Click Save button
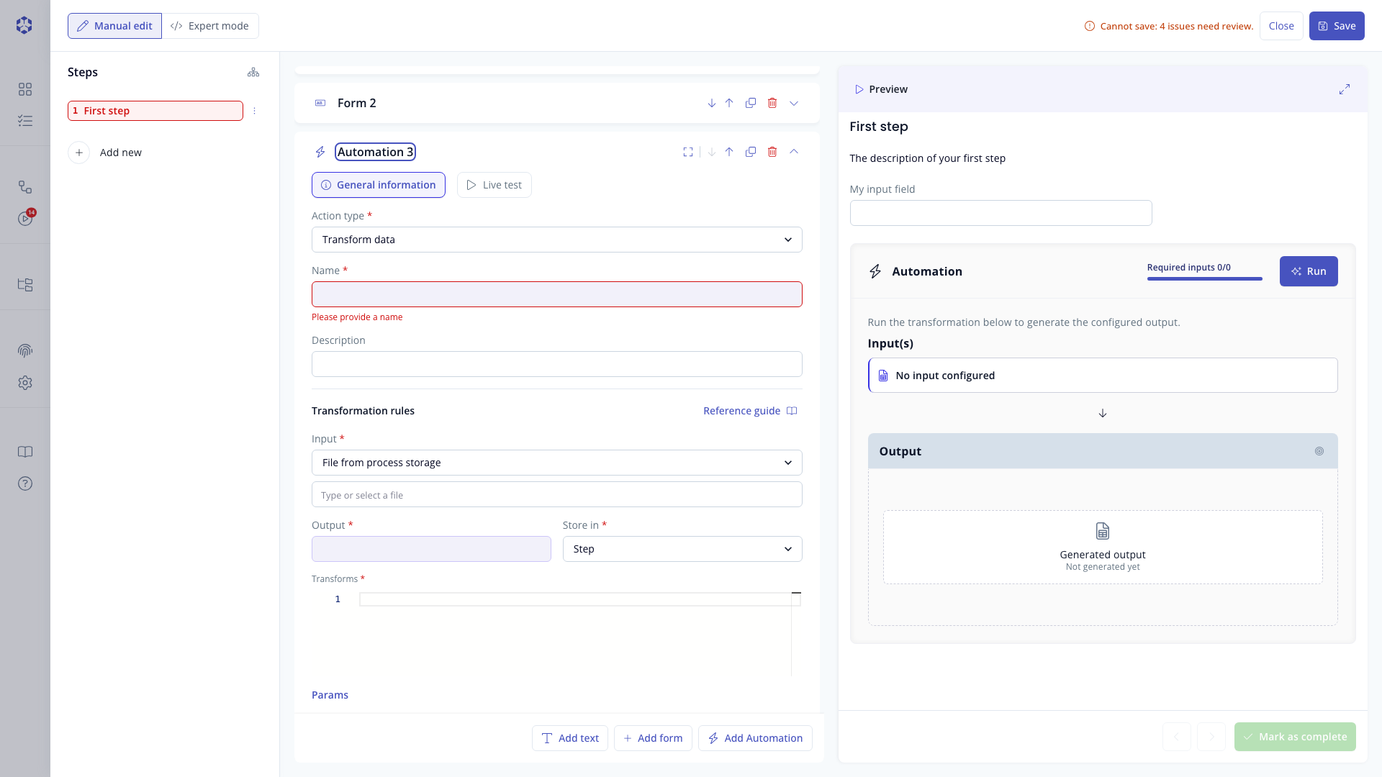Viewport: 1382px width, 777px height. tap(1337, 26)
